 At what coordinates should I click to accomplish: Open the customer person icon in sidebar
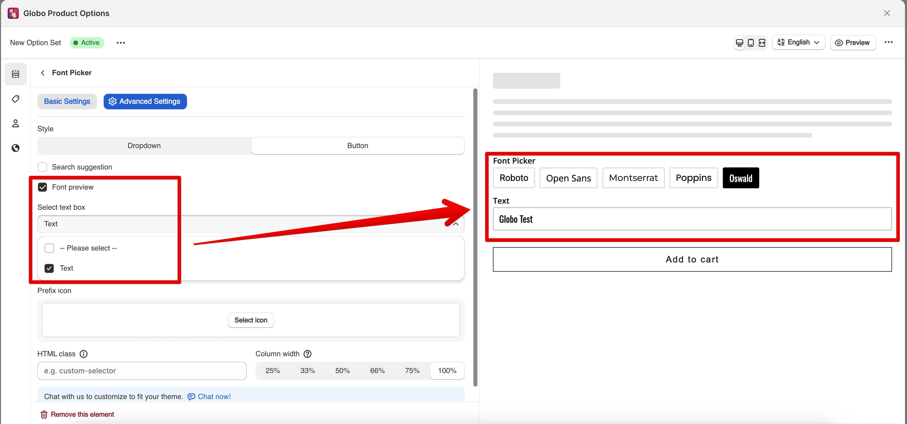(16, 124)
